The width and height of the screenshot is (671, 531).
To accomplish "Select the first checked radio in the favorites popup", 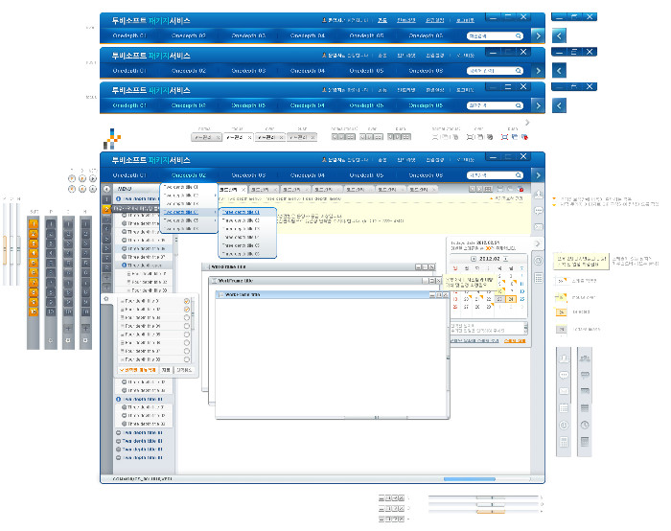I will pyautogui.click(x=186, y=303).
